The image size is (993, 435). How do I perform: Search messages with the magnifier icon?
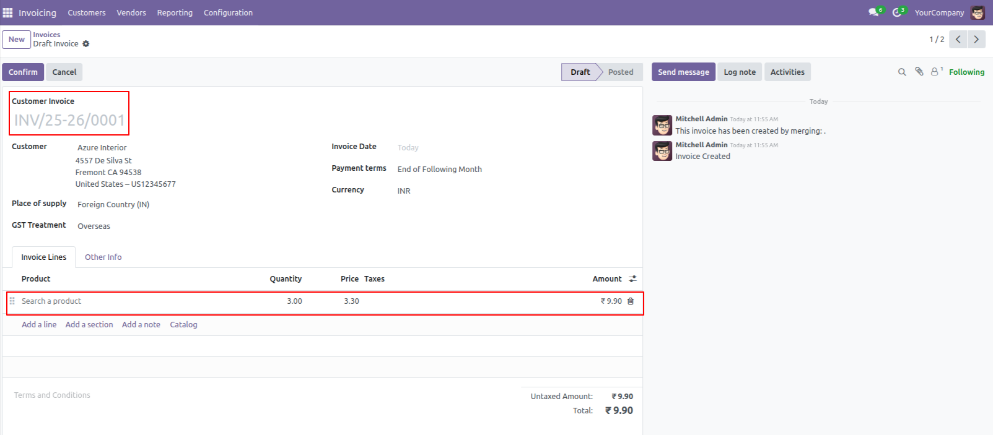(x=902, y=72)
